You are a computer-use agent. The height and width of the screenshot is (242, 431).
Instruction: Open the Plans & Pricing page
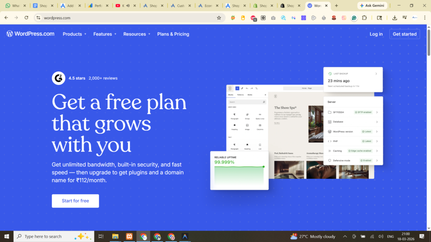(173, 34)
